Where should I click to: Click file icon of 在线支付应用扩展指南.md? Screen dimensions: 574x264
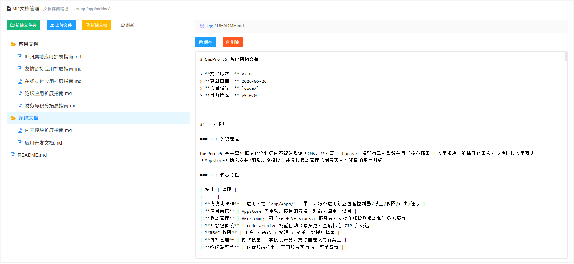pyautogui.click(x=20, y=81)
